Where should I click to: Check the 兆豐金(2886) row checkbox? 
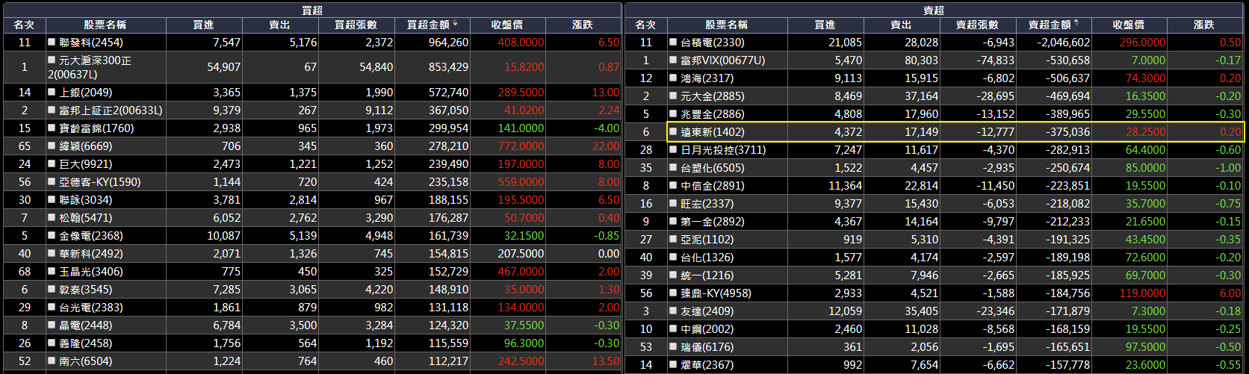coord(673,114)
